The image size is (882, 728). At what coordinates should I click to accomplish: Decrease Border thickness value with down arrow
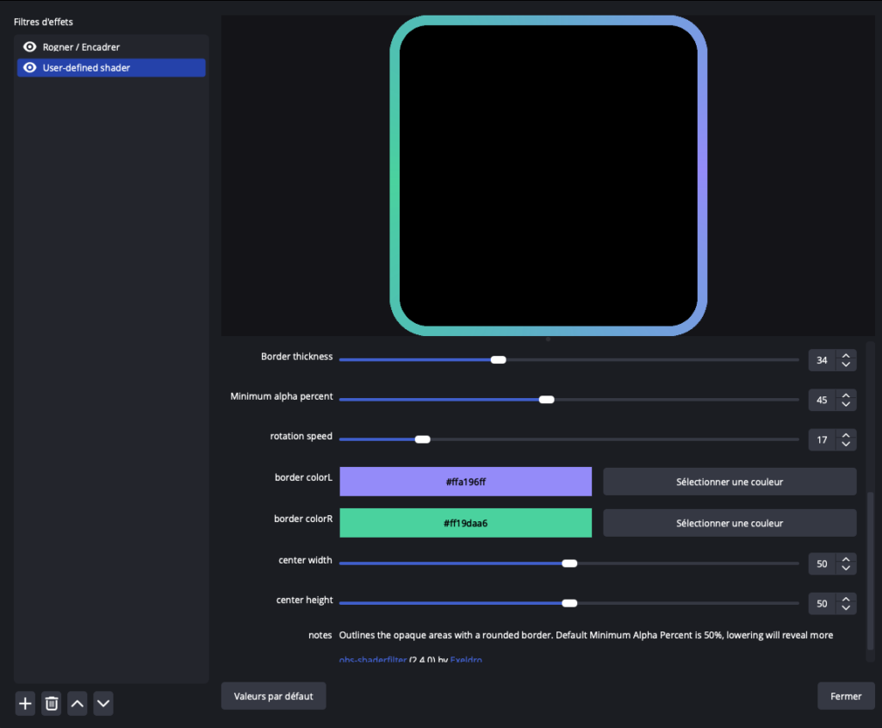(846, 364)
